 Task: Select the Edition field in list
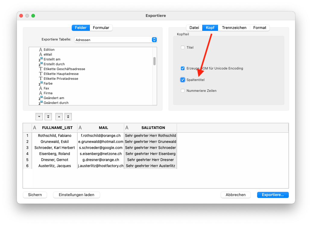point(49,50)
